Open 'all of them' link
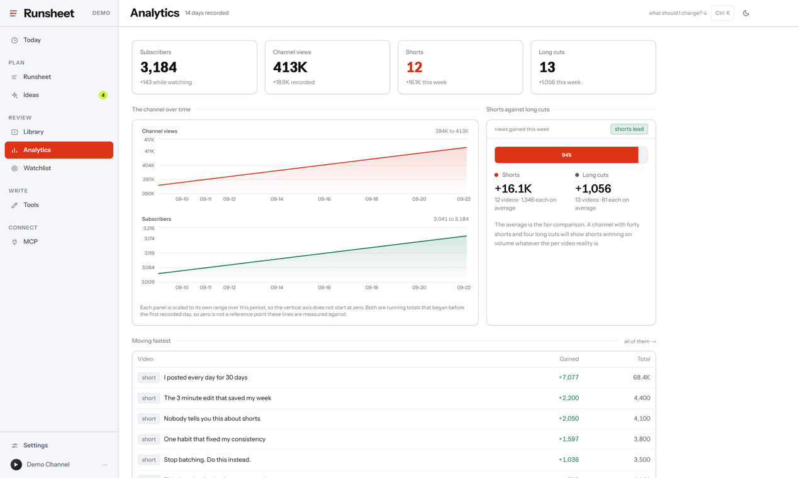 (640, 342)
